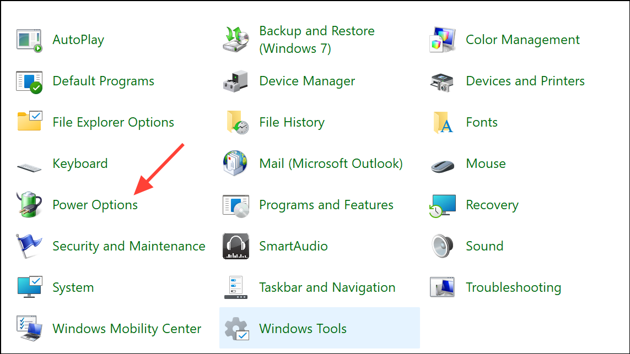Click the Keyboard text link
Image resolution: width=630 pixels, height=354 pixels.
[x=80, y=164]
